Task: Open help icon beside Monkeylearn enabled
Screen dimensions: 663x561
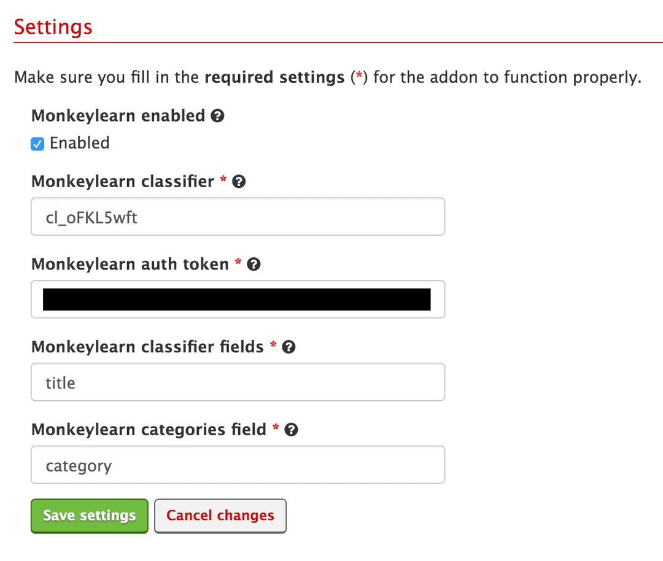Action: click(x=217, y=115)
